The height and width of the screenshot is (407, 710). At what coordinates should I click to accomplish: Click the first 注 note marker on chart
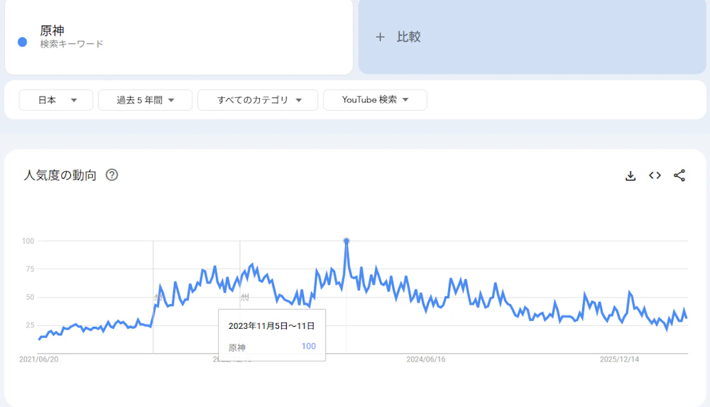[x=158, y=298]
